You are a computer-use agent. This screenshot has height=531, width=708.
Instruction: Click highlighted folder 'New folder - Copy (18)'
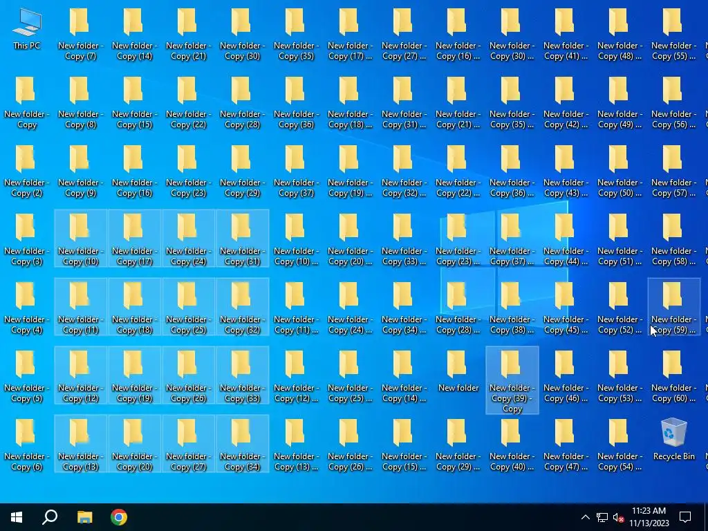135,307
